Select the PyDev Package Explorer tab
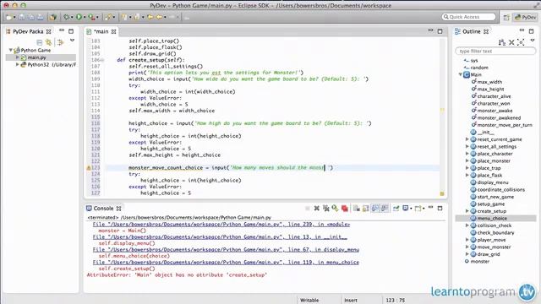 click(x=28, y=31)
